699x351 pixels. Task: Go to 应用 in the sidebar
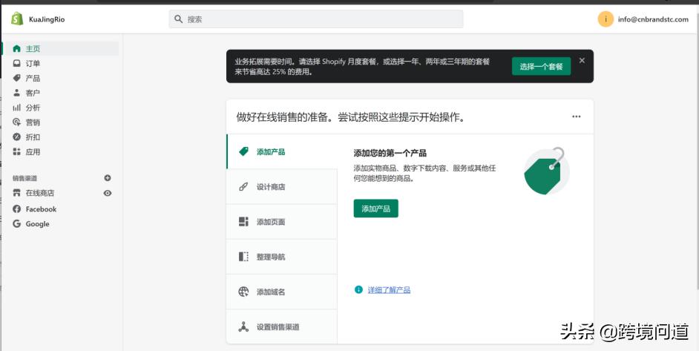[x=33, y=151]
